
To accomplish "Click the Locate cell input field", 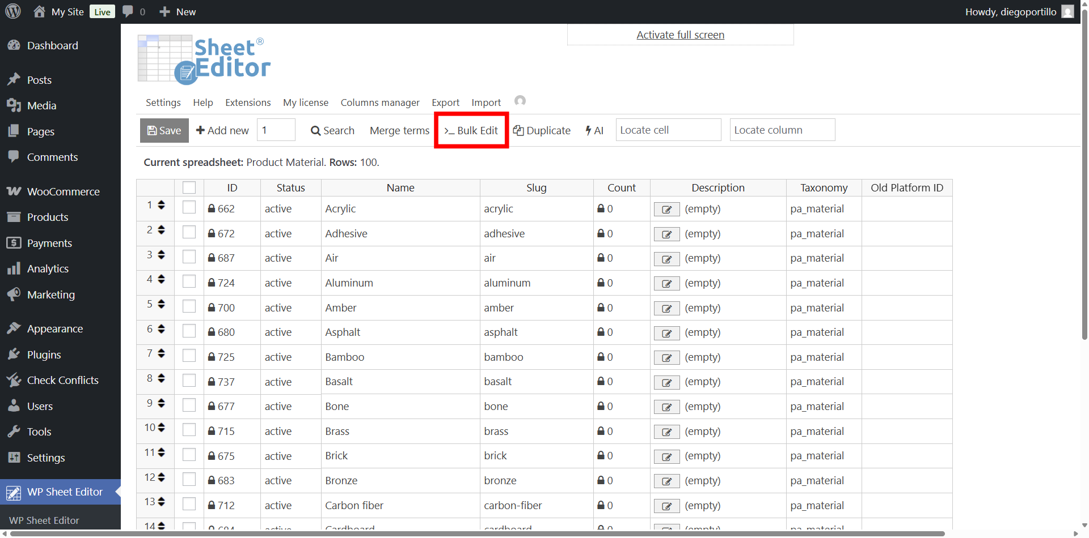I will point(668,130).
